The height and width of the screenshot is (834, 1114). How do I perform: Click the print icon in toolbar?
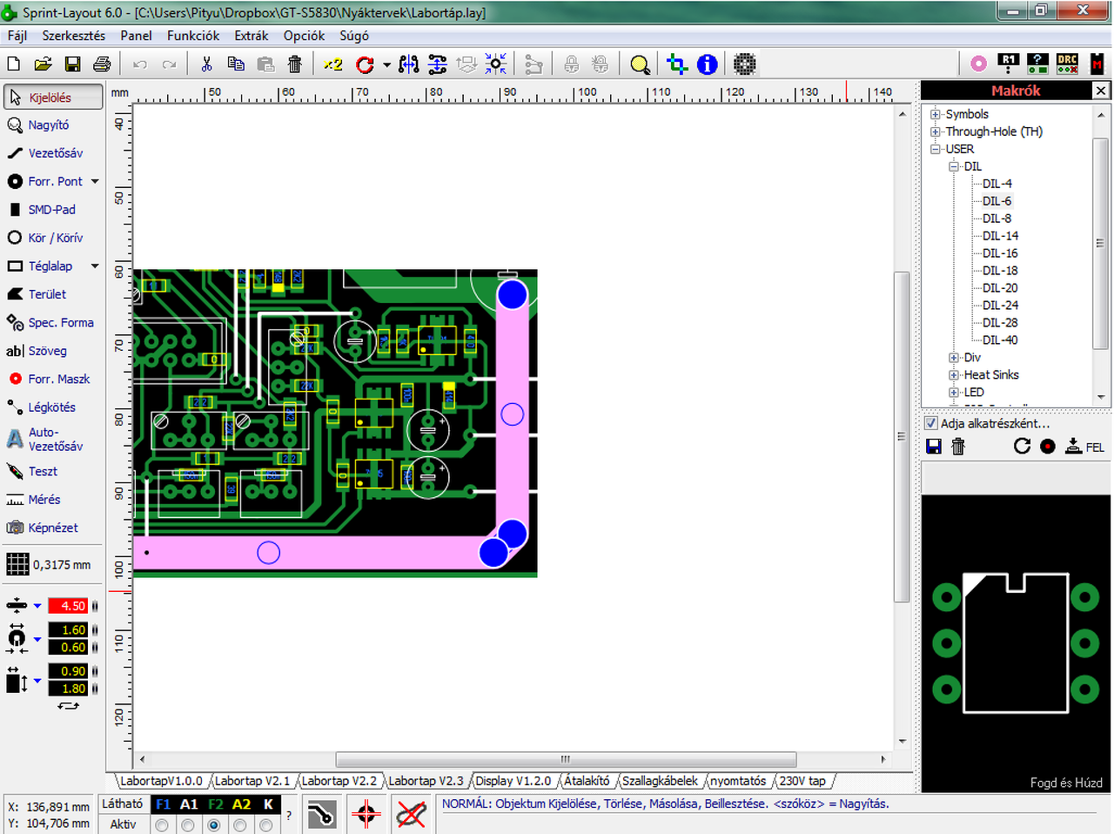102,64
